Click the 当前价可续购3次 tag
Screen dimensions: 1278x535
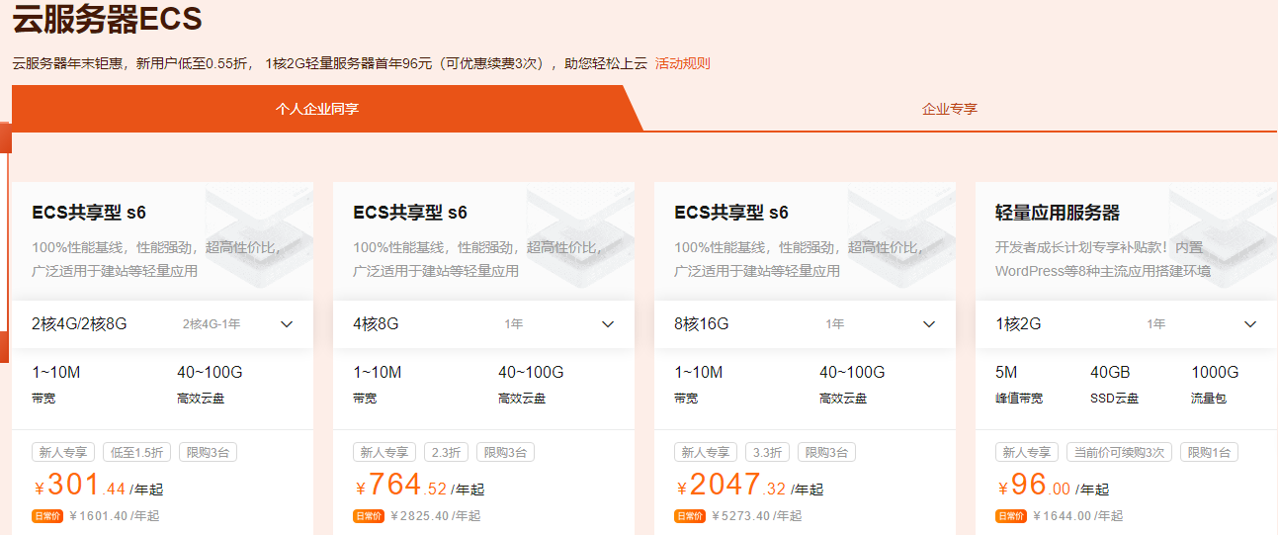(x=1120, y=452)
